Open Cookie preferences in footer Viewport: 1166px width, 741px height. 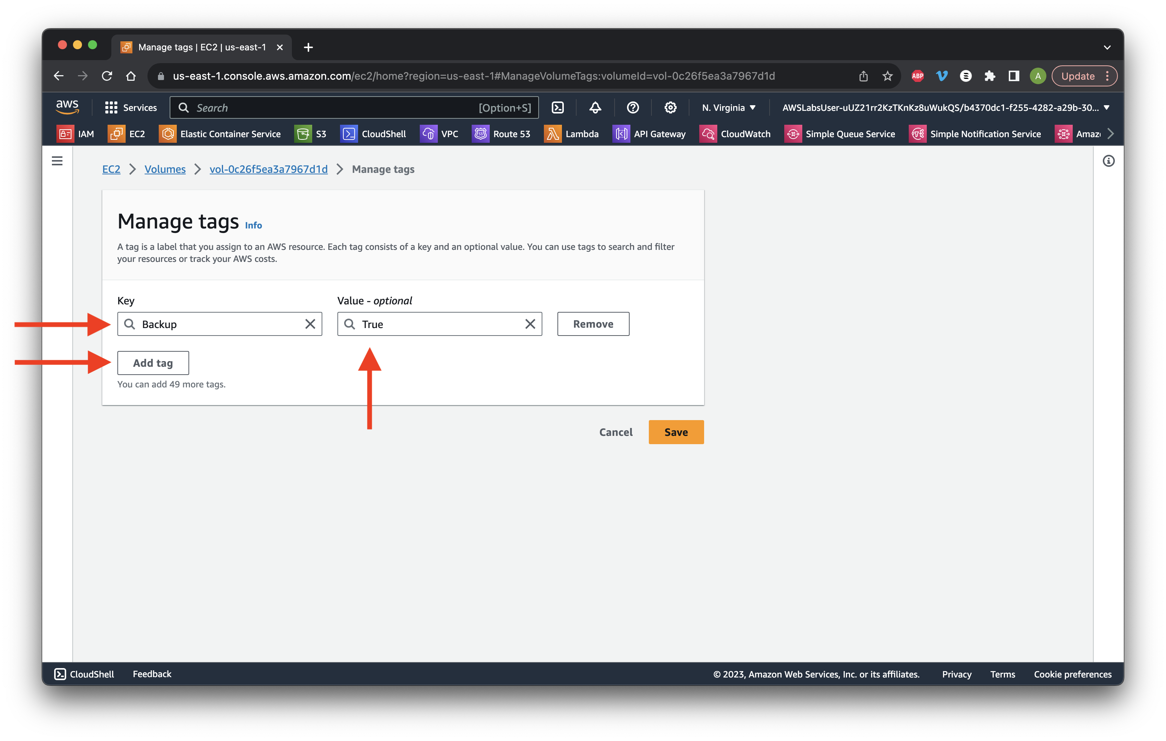[1073, 674]
